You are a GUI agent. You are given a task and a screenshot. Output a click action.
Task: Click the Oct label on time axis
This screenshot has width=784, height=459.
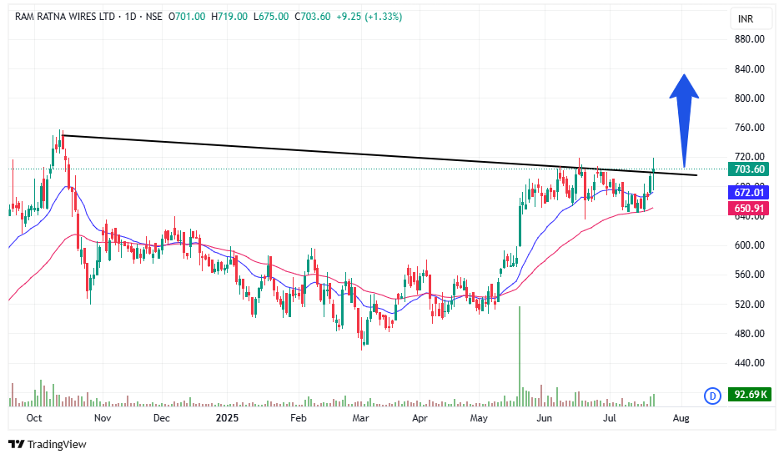pos(34,418)
